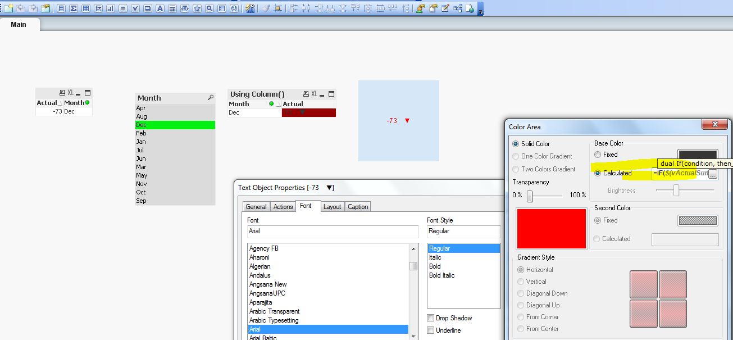This screenshot has width=733, height=340.
Task: Select Arial in the font list
Action: tap(329, 329)
